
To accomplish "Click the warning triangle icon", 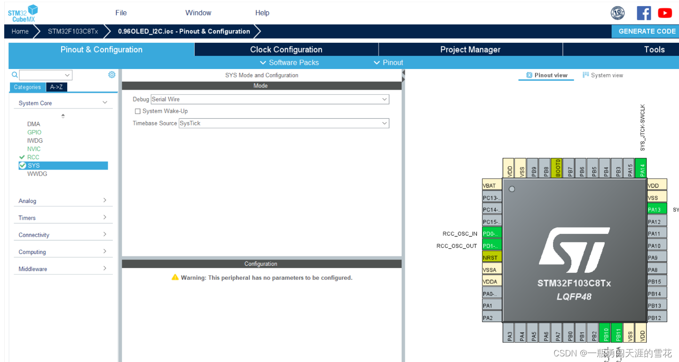I will 175,277.
